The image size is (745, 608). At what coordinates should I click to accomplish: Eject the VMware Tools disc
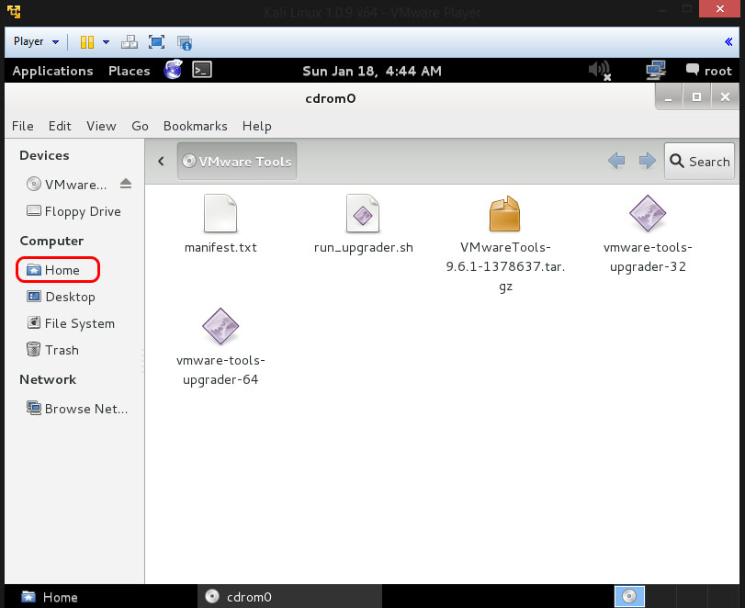(126, 184)
